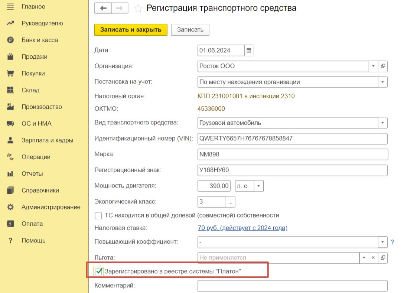The image size is (417, 293).
Task: Click the Дата field with 01.06.2024
Action: [221, 50]
